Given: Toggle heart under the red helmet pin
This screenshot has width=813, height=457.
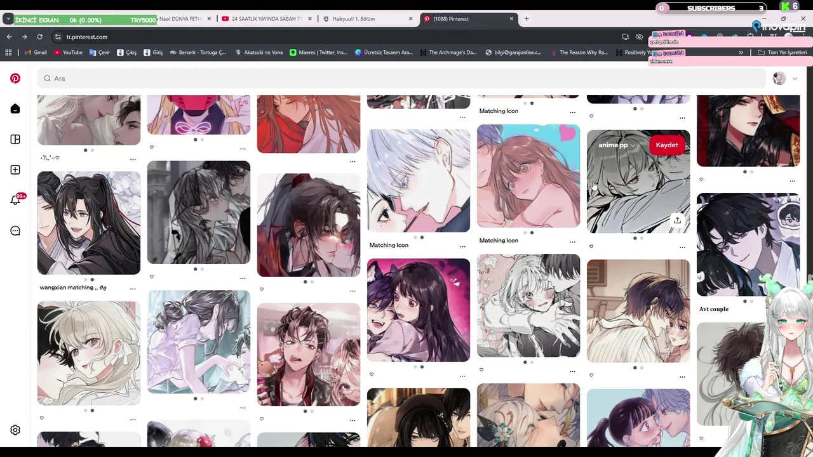Looking at the screenshot, I should tap(151, 147).
